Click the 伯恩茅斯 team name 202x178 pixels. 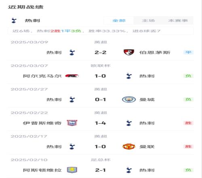click(155, 52)
